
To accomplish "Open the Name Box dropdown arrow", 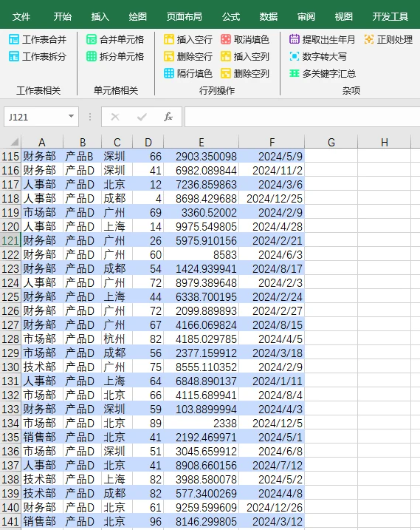I will [x=71, y=116].
